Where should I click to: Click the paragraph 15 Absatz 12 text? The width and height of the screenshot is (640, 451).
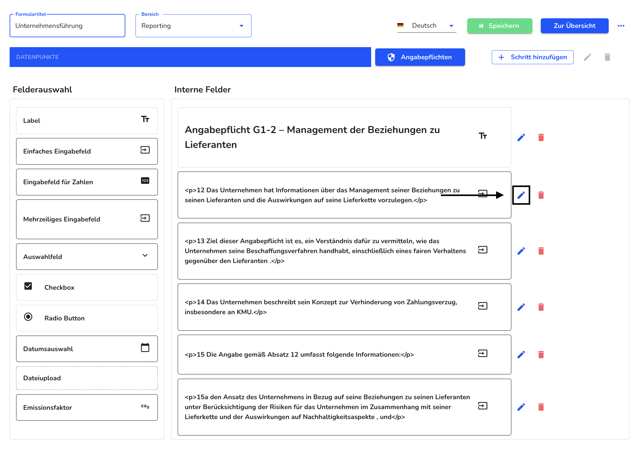(299, 355)
